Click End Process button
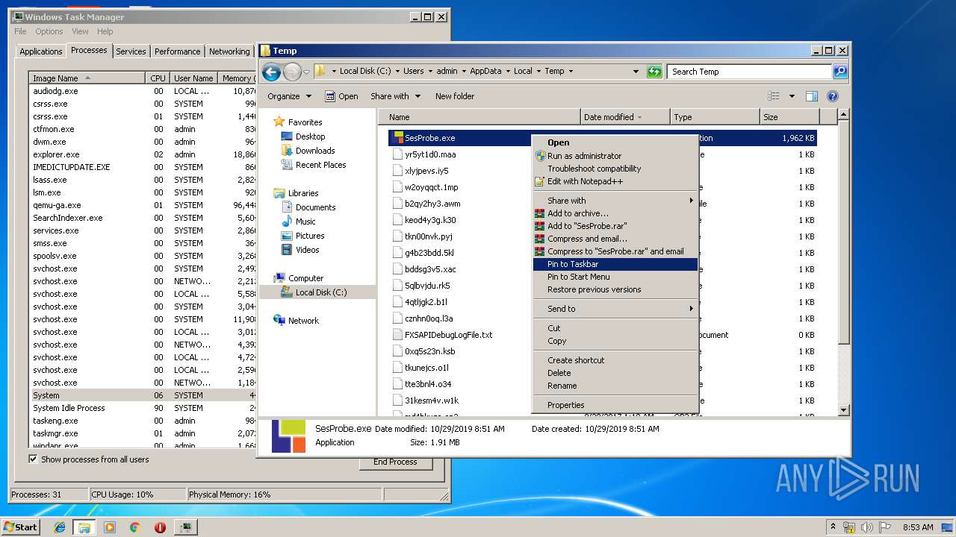This screenshot has height=537, width=956. tap(395, 462)
